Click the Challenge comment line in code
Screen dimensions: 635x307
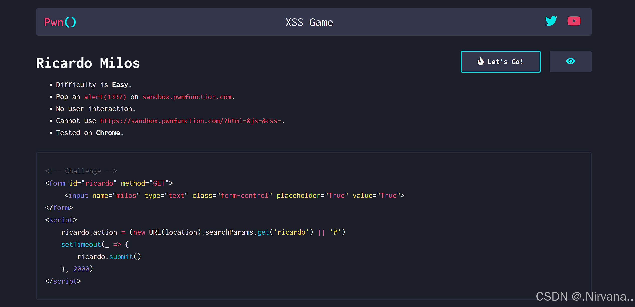81,171
